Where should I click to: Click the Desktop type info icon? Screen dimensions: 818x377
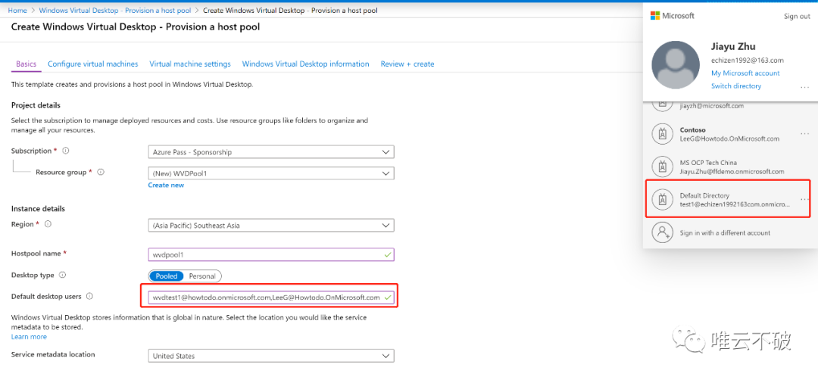[63, 275]
